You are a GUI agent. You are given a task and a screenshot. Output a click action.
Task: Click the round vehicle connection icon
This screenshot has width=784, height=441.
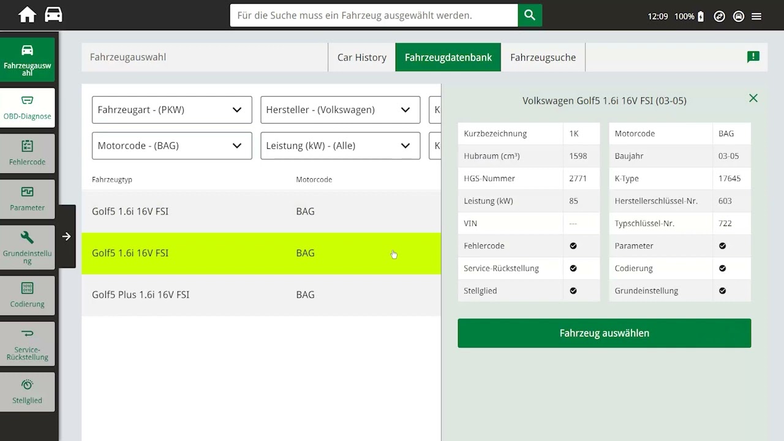tap(739, 17)
